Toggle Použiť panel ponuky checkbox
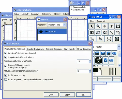This screenshot has height=99, width=122. (x=6, y=75)
